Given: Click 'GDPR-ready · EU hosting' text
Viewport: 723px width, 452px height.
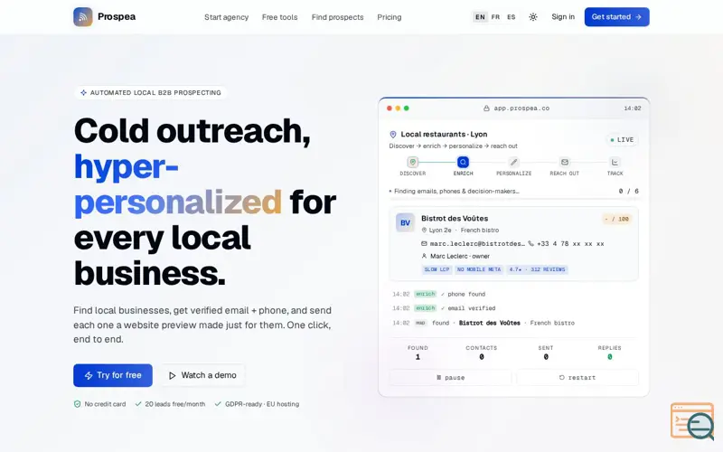Looking at the screenshot, I should pyautogui.click(x=262, y=404).
